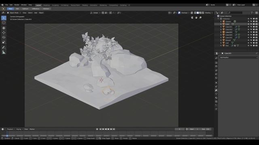Open the Object Data triangle properties tab
Image resolution: width=259 pixels, height=145 pixels.
(216, 94)
